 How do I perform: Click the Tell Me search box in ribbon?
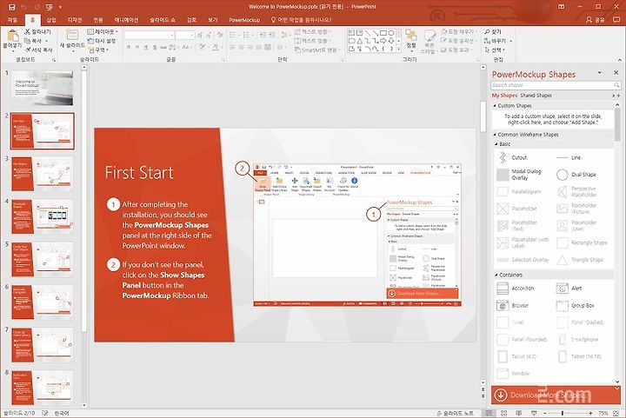coord(301,19)
